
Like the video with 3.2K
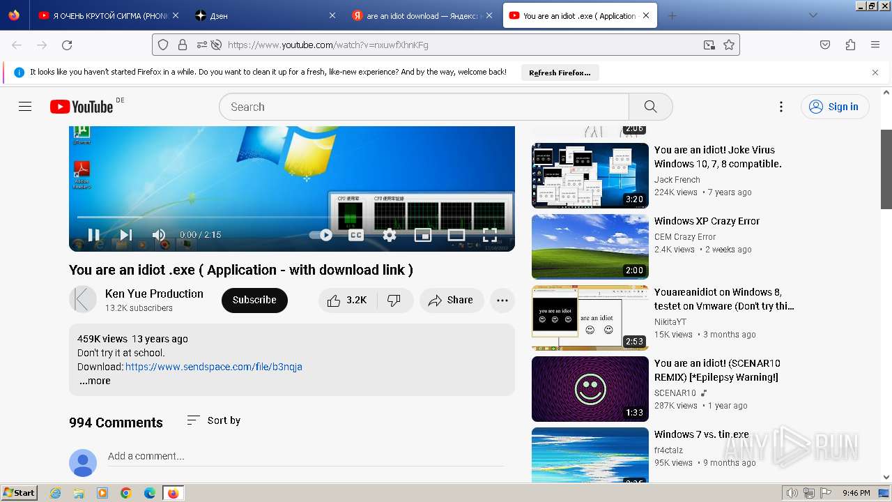[x=348, y=300]
